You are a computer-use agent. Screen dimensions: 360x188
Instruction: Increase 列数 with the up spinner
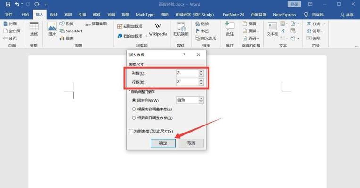[201, 71]
